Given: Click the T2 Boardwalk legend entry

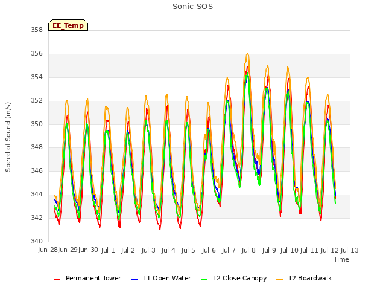Looking at the screenshot, I should point(304,278).
